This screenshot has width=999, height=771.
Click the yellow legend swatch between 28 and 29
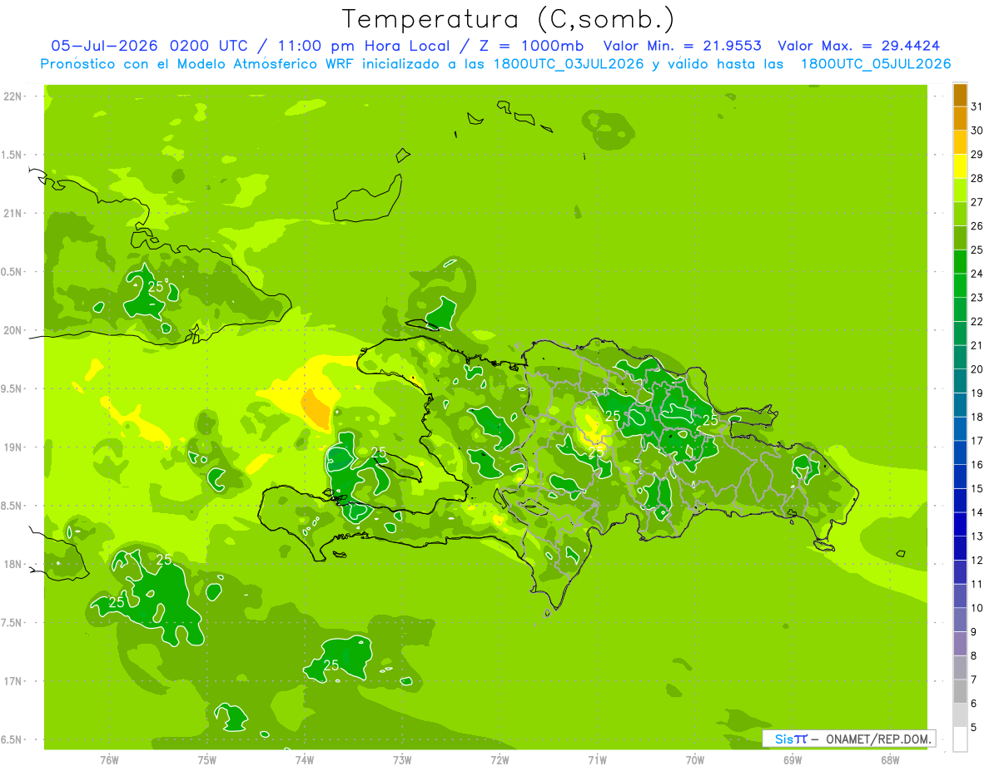tap(960, 166)
